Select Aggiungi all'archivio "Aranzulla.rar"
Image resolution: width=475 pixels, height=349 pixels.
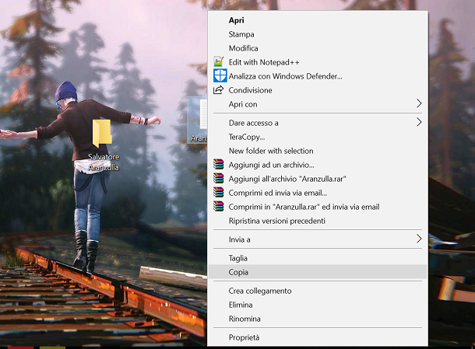318,179
